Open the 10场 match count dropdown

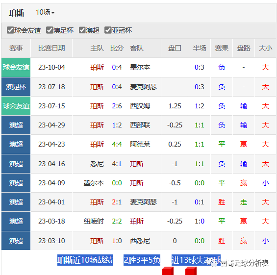pos(45,12)
